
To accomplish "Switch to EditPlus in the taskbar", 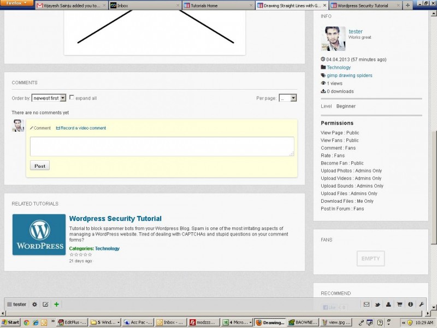I will pos(72,323).
